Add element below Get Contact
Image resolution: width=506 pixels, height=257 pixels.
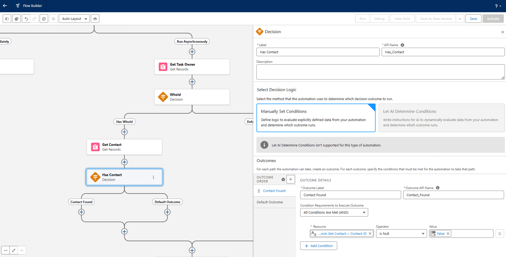click(124, 162)
